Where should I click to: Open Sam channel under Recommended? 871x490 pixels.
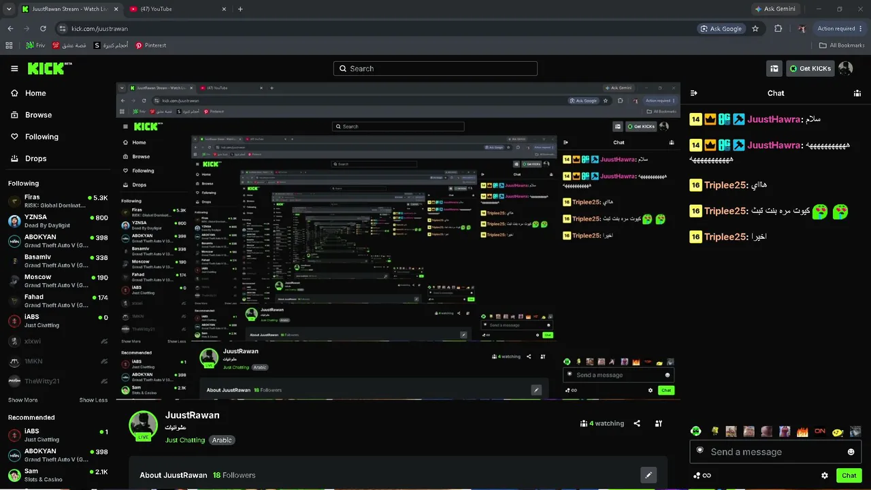click(58, 475)
